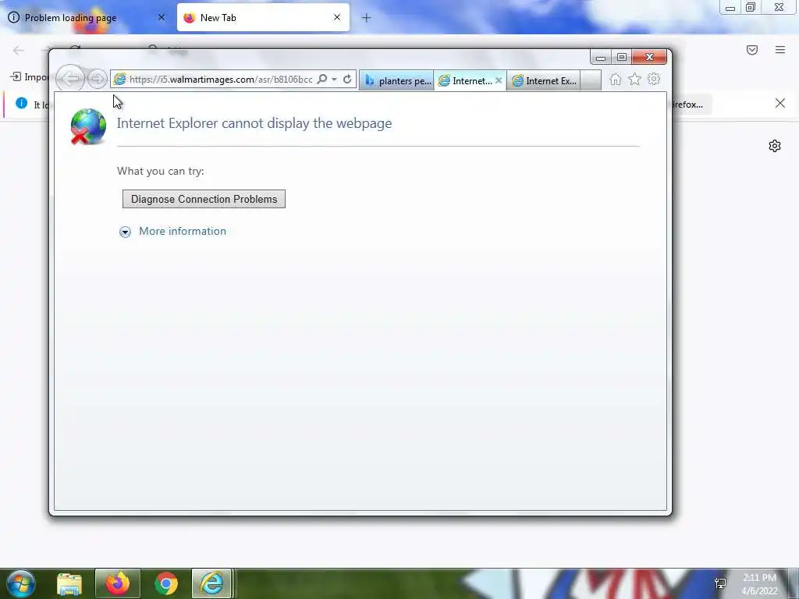Click Internet Explorer taskbar icon

[x=212, y=583]
